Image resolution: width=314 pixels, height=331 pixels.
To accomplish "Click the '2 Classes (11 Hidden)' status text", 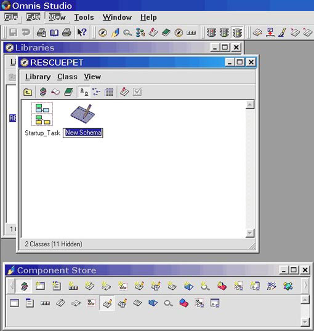I will (54, 244).
